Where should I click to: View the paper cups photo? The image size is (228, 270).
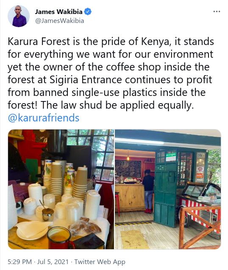(x=61, y=189)
